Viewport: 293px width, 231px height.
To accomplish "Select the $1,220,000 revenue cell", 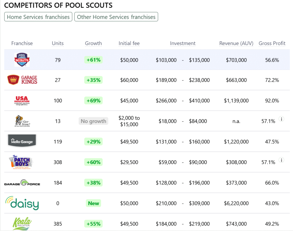I will point(236,142).
